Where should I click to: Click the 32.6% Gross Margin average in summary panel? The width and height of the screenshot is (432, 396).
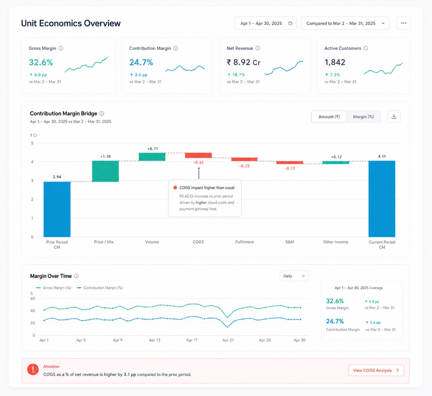(335, 301)
